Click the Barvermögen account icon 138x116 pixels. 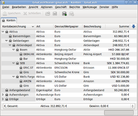click(x=10, y=36)
